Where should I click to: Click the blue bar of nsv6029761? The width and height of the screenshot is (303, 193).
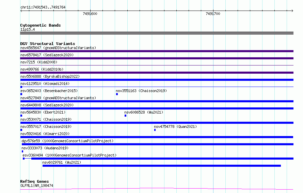tap(162, 166)
